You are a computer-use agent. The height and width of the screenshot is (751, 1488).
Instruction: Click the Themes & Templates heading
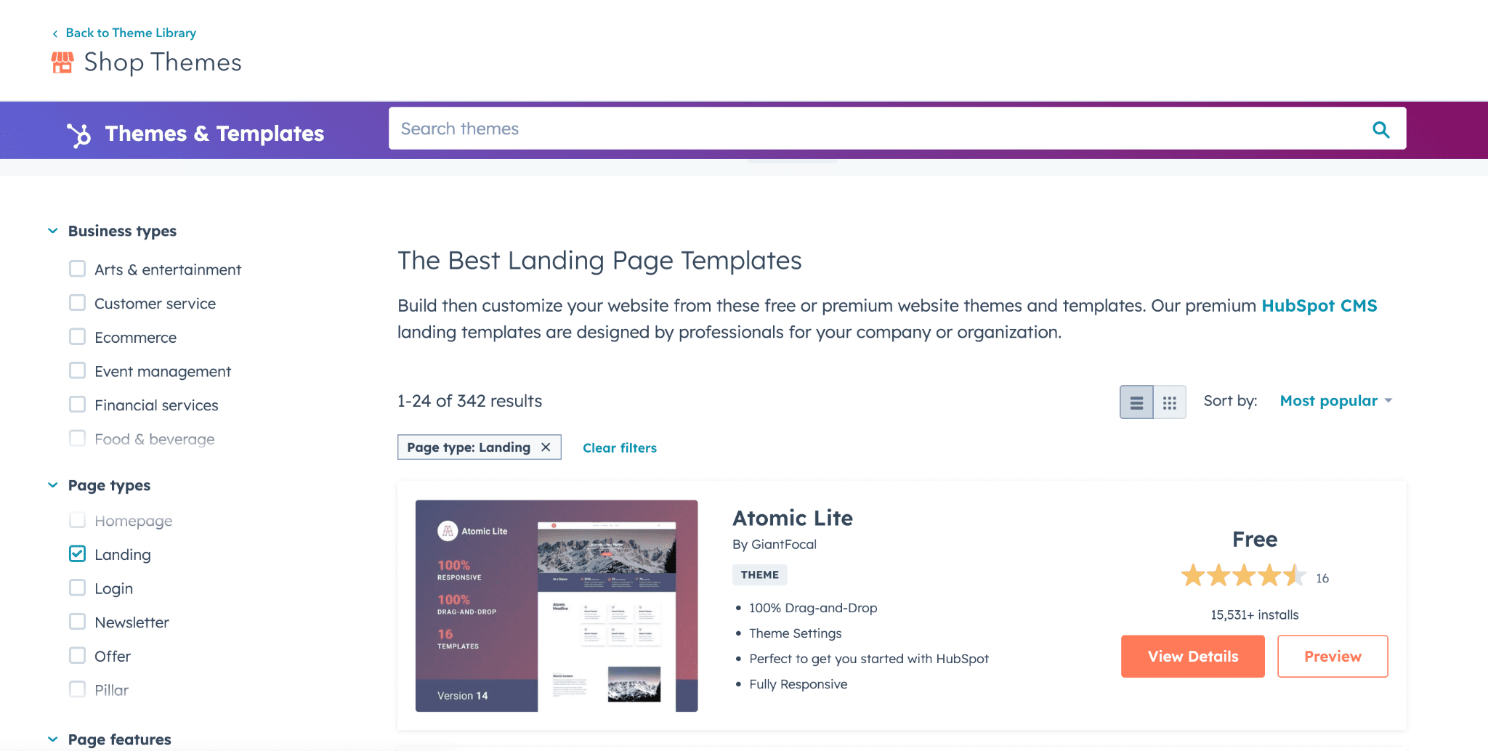point(214,134)
